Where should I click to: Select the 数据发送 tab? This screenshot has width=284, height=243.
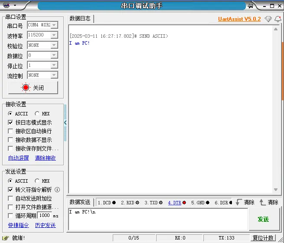[x=80, y=202]
